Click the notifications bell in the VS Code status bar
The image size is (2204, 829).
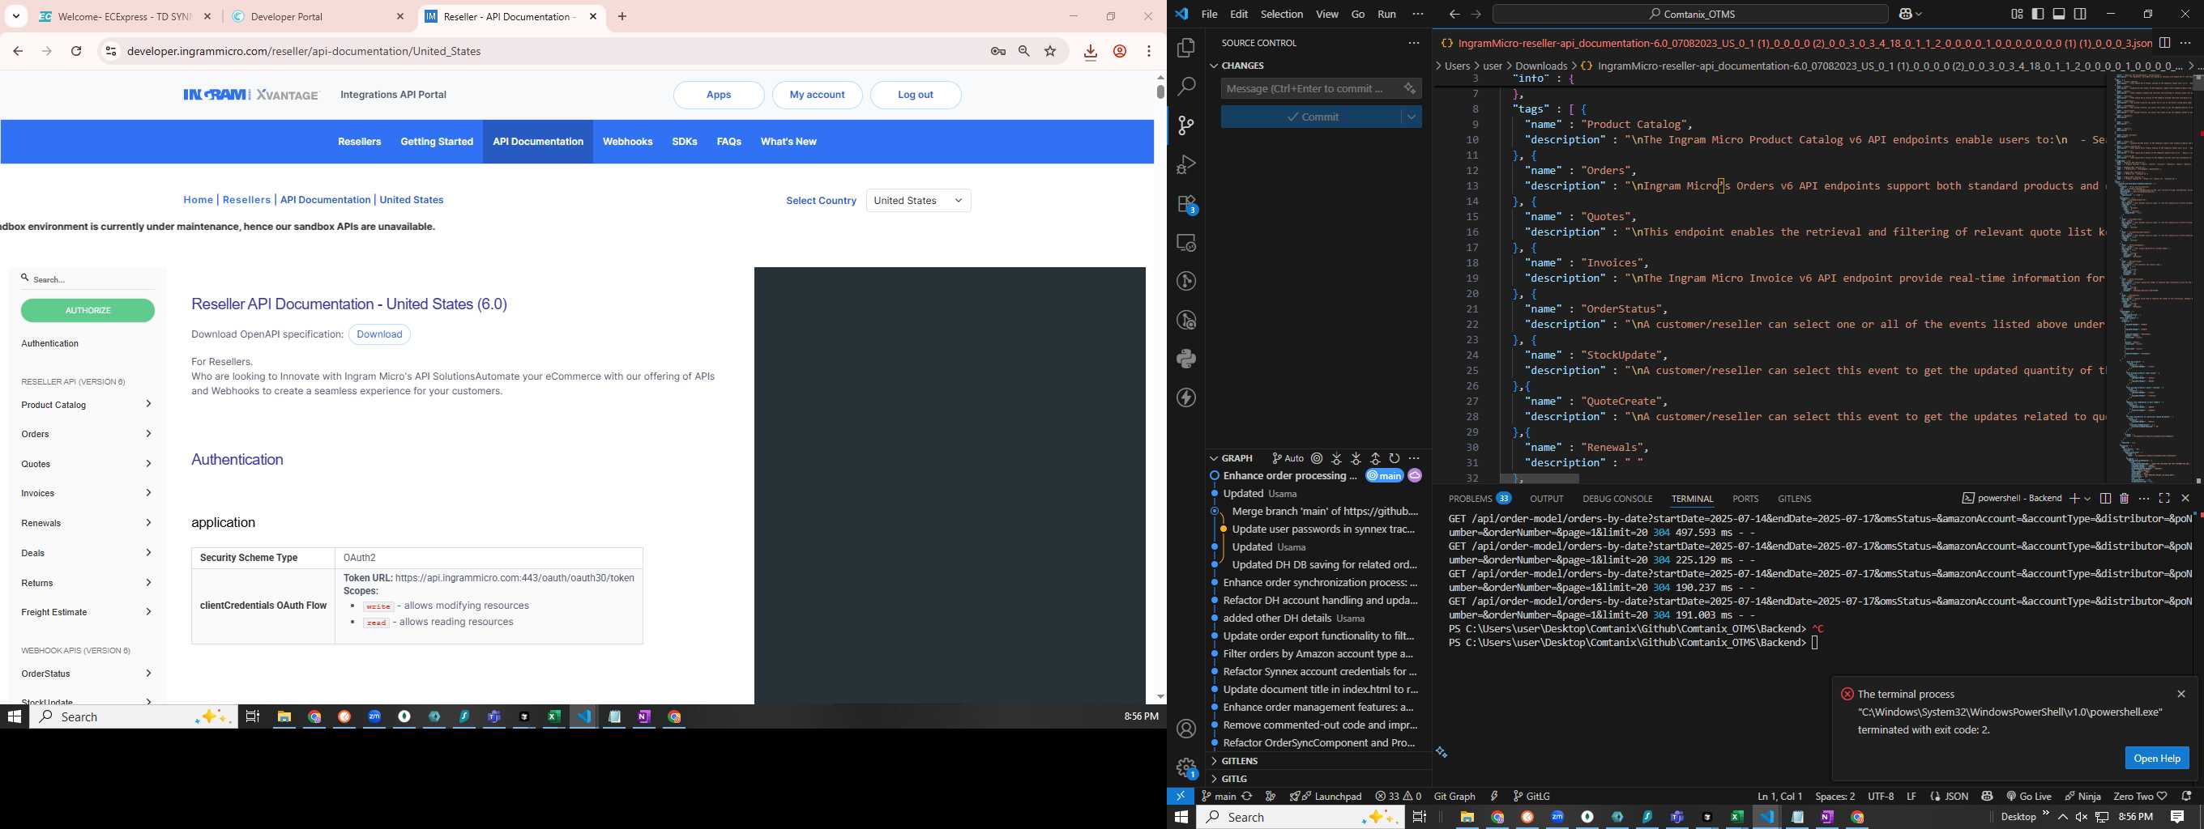[2187, 796]
